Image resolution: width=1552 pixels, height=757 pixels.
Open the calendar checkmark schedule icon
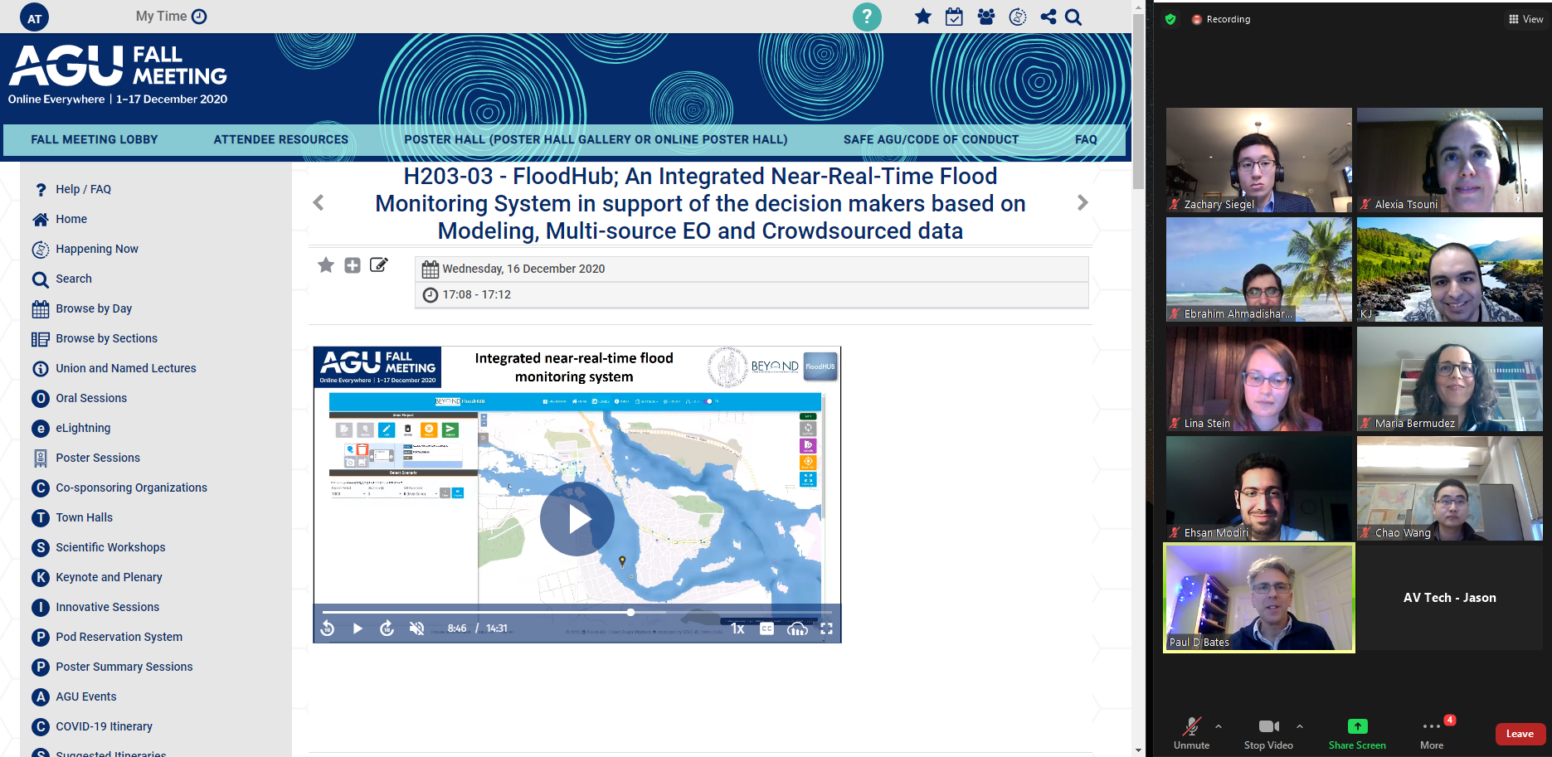point(954,17)
